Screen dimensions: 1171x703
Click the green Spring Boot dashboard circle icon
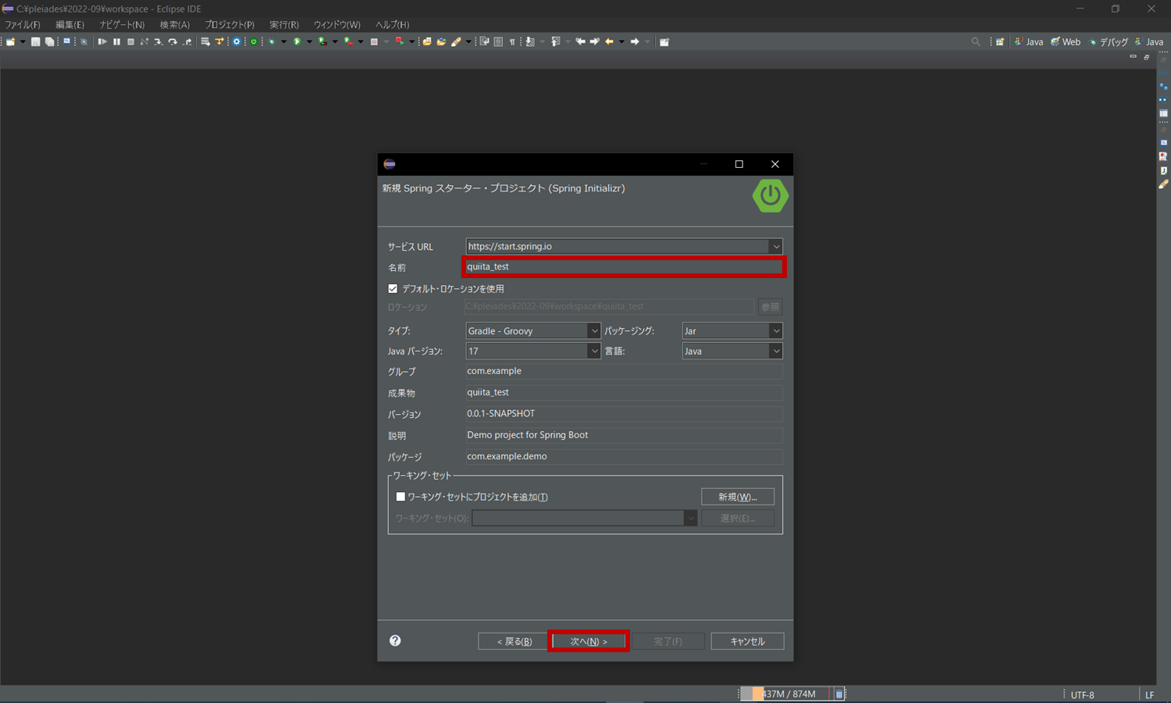pos(254,41)
